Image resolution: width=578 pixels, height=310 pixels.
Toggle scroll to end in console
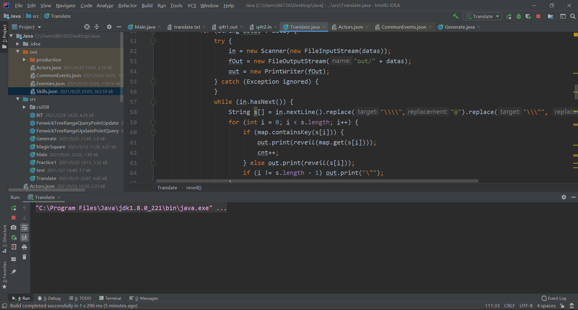coord(24,237)
